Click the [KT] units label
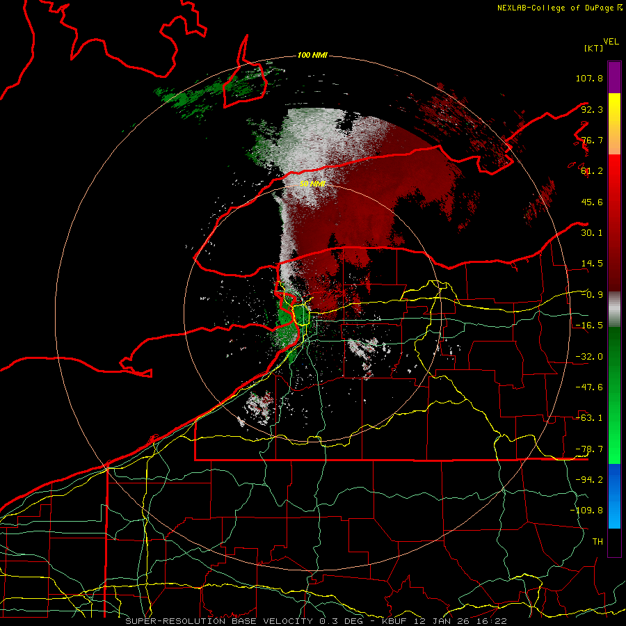 click(594, 48)
